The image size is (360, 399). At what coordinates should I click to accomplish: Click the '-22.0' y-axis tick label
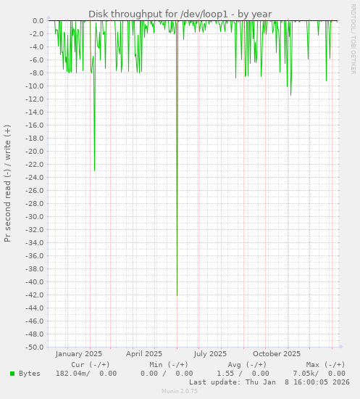pyautogui.click(x=35, y=165)
